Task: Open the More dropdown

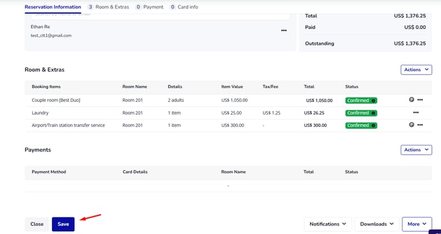Action: tap(417, 224)
